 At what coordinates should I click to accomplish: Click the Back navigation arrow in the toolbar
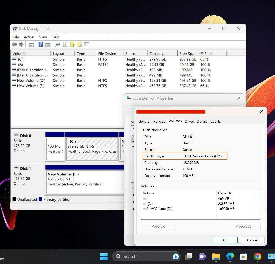14,44
